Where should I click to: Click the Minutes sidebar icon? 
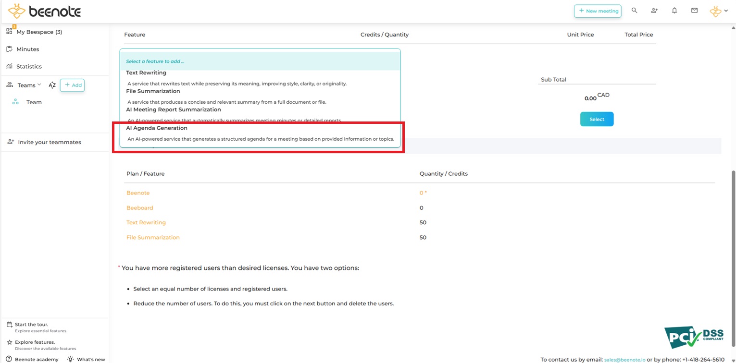9,49
